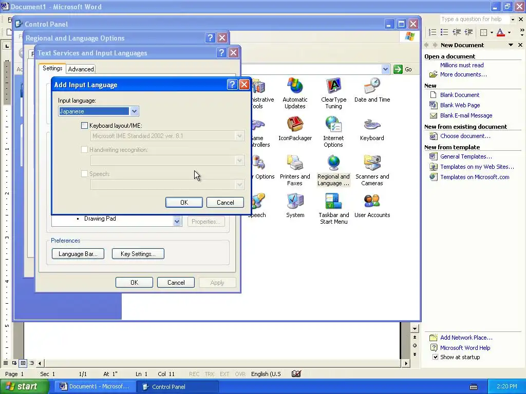Open General Templates link

(466, 156)
